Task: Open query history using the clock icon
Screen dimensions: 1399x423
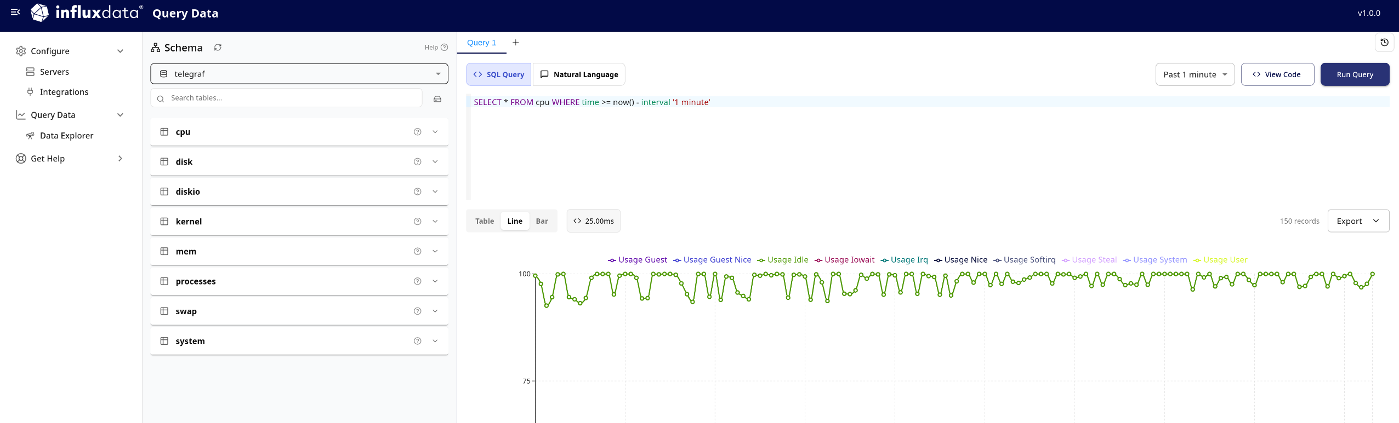Action: (x=1384, y=43)
